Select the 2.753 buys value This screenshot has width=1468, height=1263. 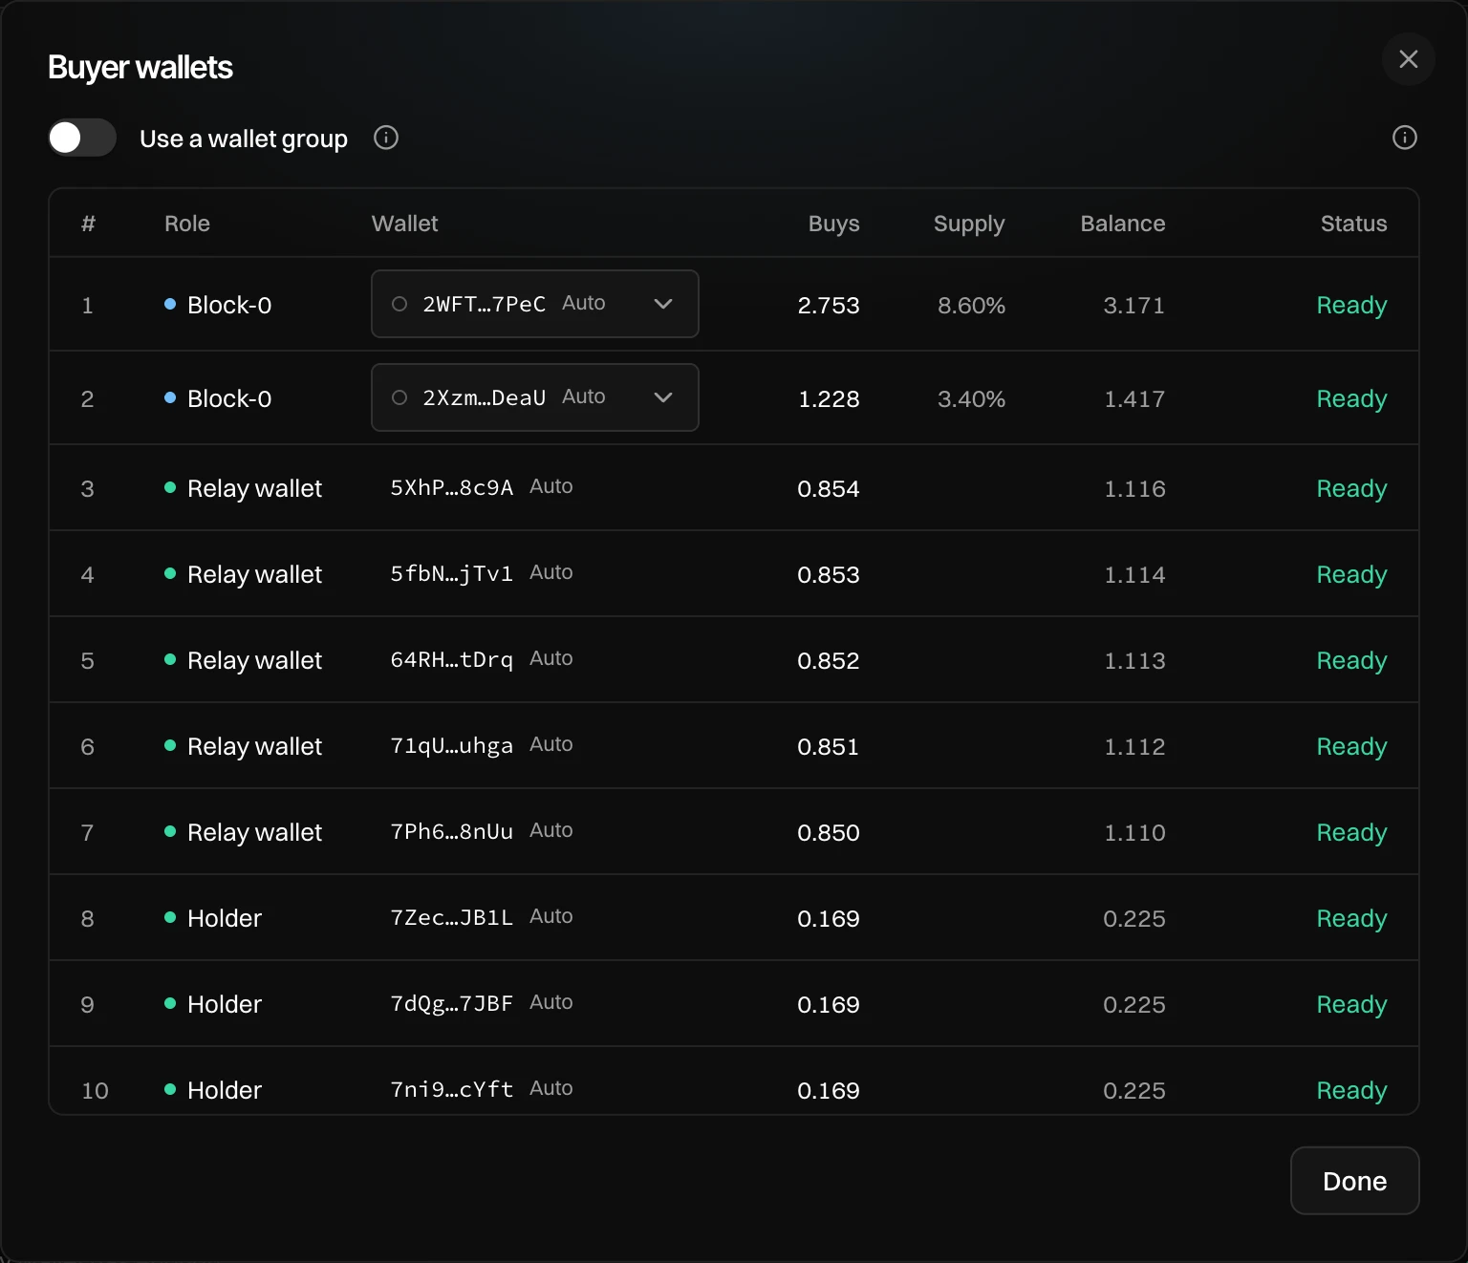coord(829,306)
